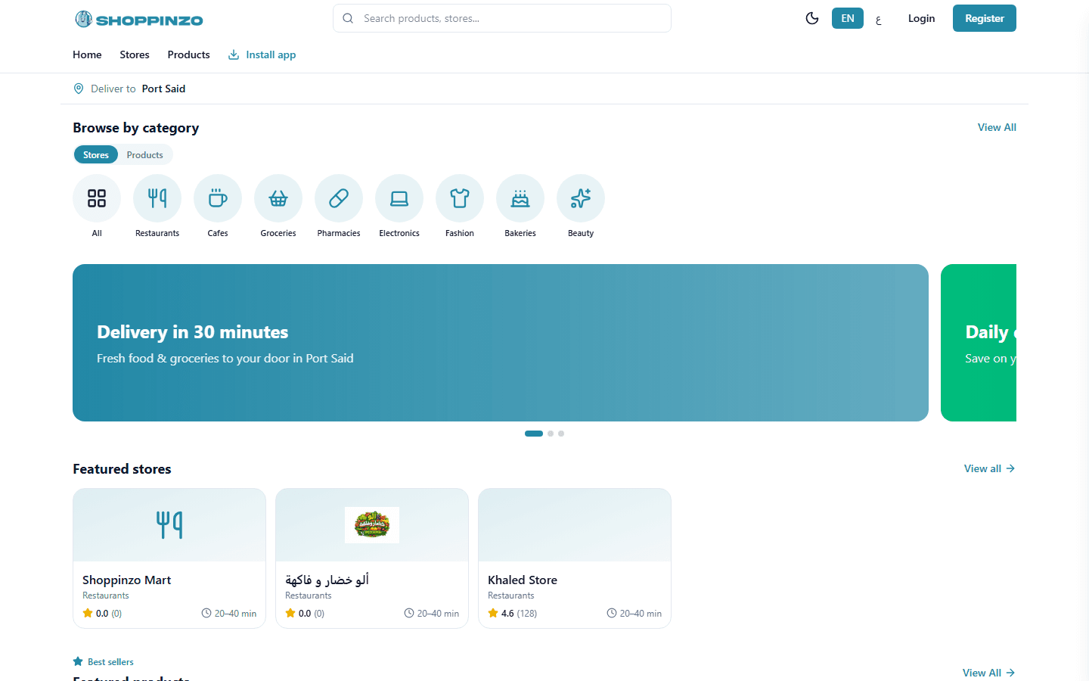This screenshot has height=681, width=1089.
Task: Choose the Groceries basket icon
Action: (278, 198)
